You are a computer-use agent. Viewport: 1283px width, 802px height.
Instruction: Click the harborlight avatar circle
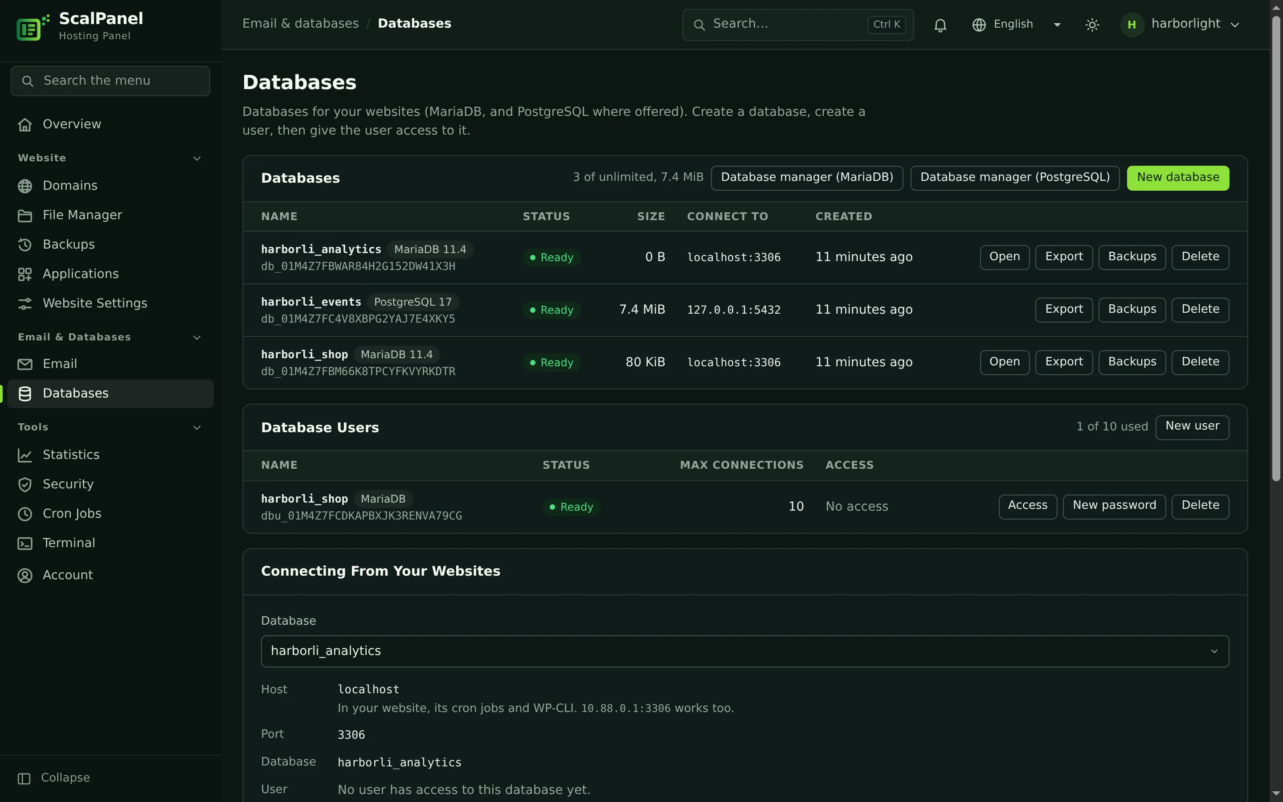1132,25
